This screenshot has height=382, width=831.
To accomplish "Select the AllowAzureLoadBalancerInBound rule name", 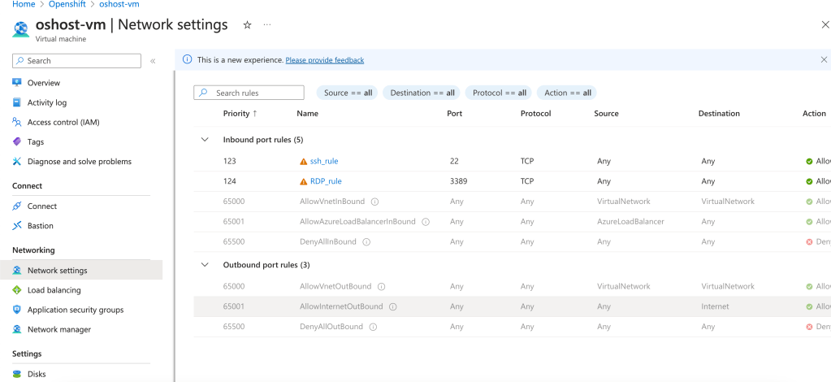I will point(357,222).
